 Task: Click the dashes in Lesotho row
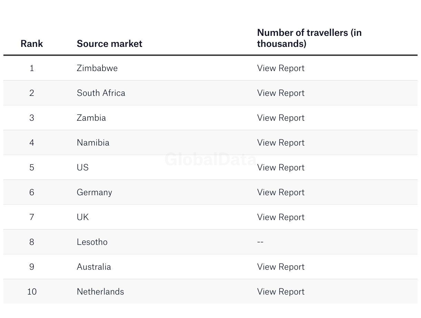260,242
